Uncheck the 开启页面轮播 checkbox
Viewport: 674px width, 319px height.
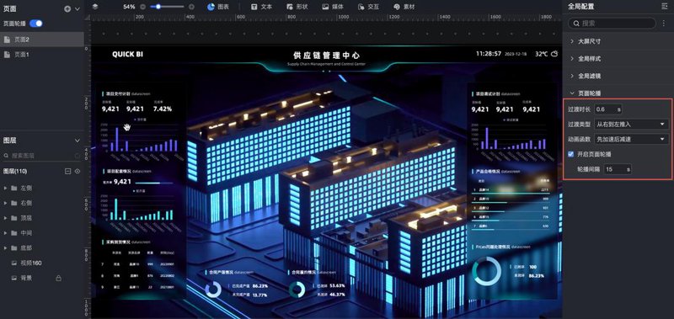(x=571, y=154)
